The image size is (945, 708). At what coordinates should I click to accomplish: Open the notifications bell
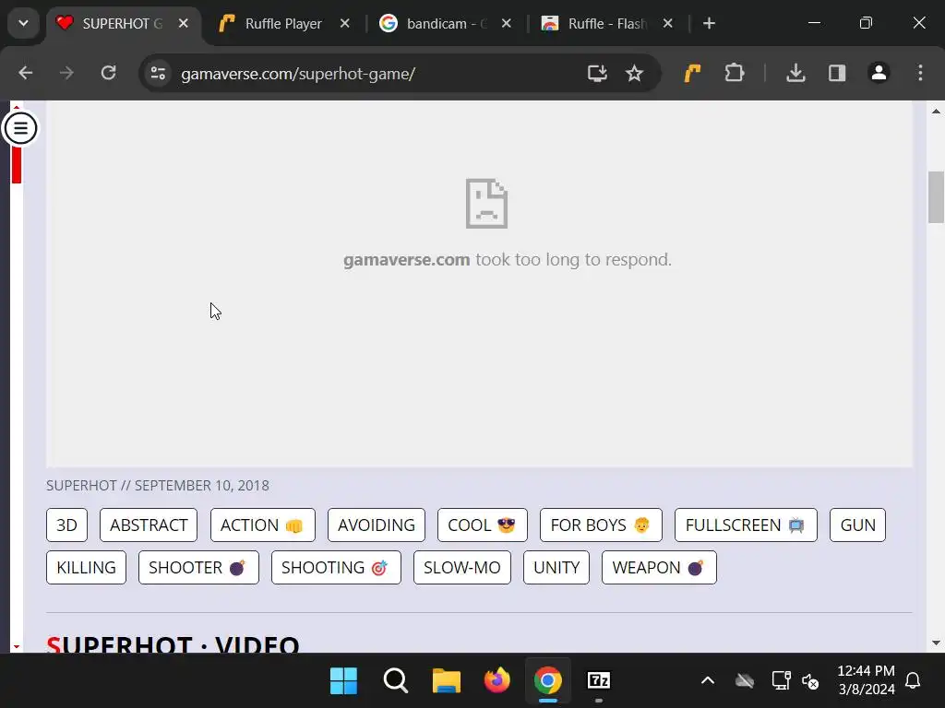click(913, 680)
